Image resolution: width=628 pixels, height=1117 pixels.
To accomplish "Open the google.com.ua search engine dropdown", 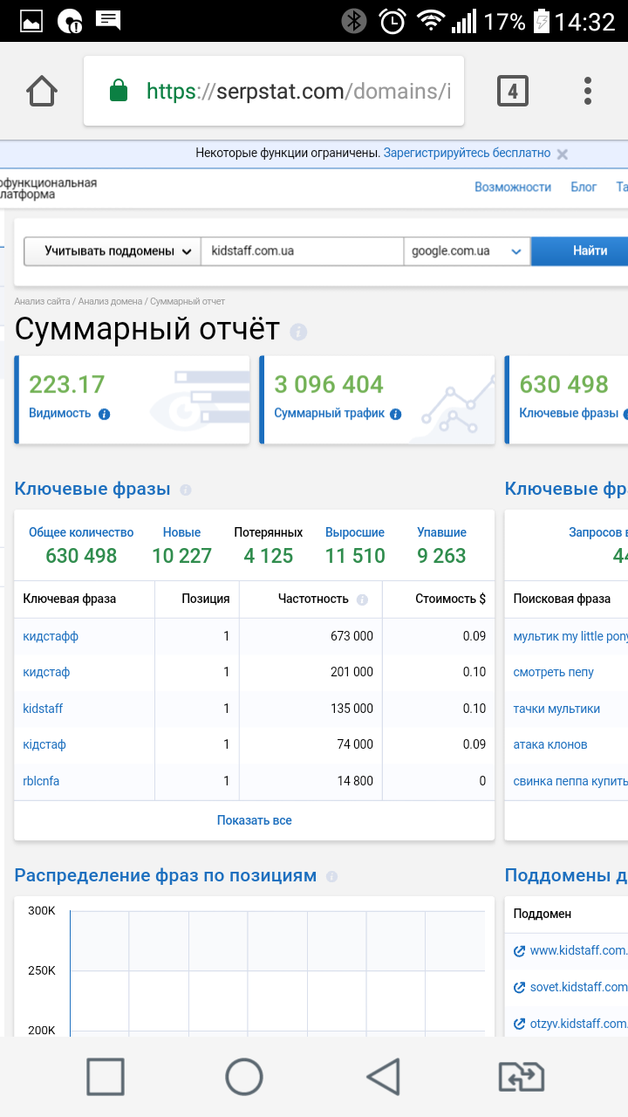I will click(x=468, y=250).
